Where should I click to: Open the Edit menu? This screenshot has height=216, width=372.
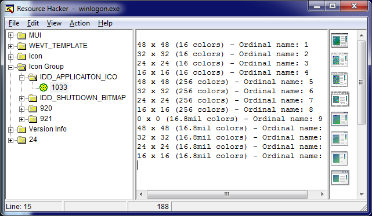coord(32,23)
